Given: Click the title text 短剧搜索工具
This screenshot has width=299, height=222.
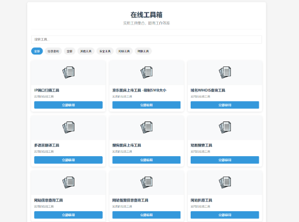Looking at the screenshot, I should (x=201, y=145).
